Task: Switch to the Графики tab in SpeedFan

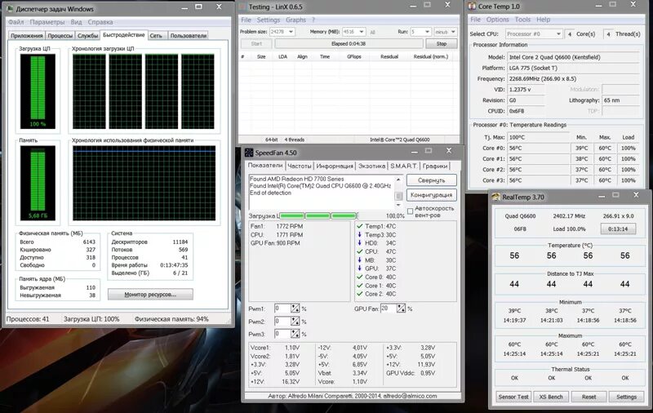Action: (435, 167)
